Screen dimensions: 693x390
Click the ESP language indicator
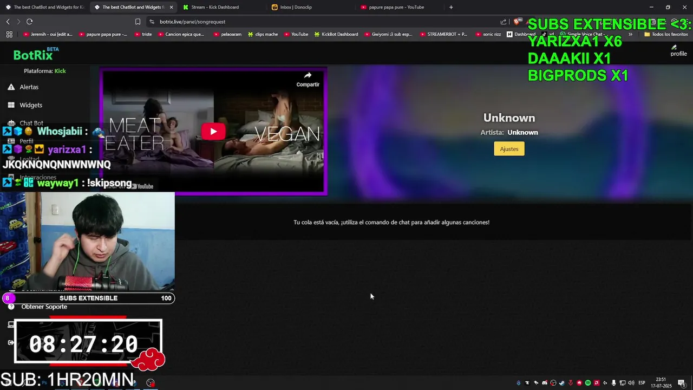click(x=642, y=383)
